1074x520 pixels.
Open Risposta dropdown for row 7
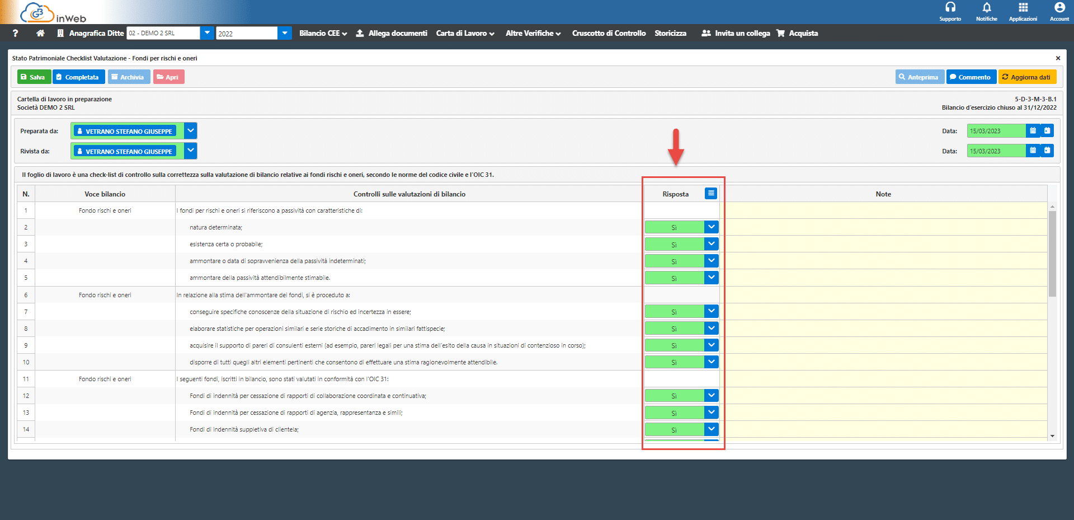point(711,311)
